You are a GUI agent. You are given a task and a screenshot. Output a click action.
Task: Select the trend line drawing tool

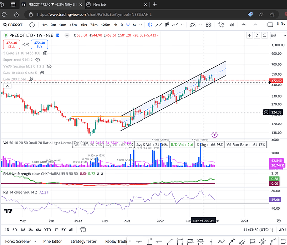pyautogui.click(x=170, y=242)
